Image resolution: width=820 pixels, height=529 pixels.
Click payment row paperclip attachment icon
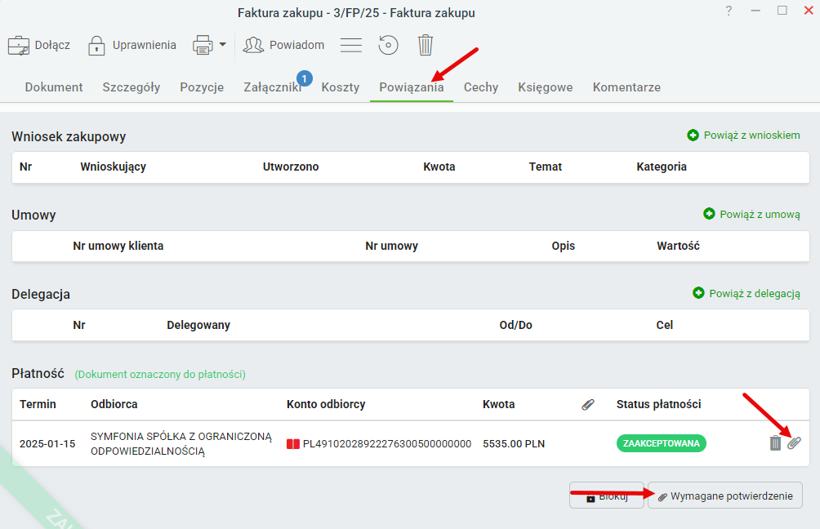795,443
